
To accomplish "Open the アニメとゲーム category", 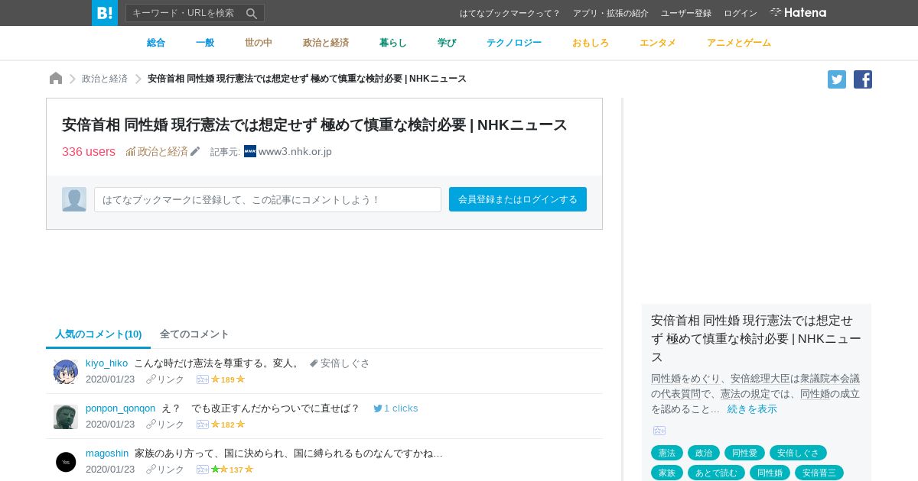I will point(739,43).
